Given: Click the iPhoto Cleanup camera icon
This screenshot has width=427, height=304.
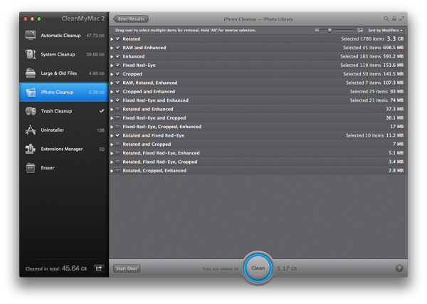Looking at the screenshot, I should 31,92.
